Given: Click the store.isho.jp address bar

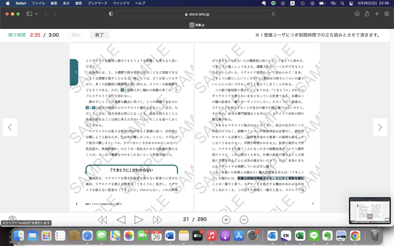Looking at the screenshot, I should (197, 14).
